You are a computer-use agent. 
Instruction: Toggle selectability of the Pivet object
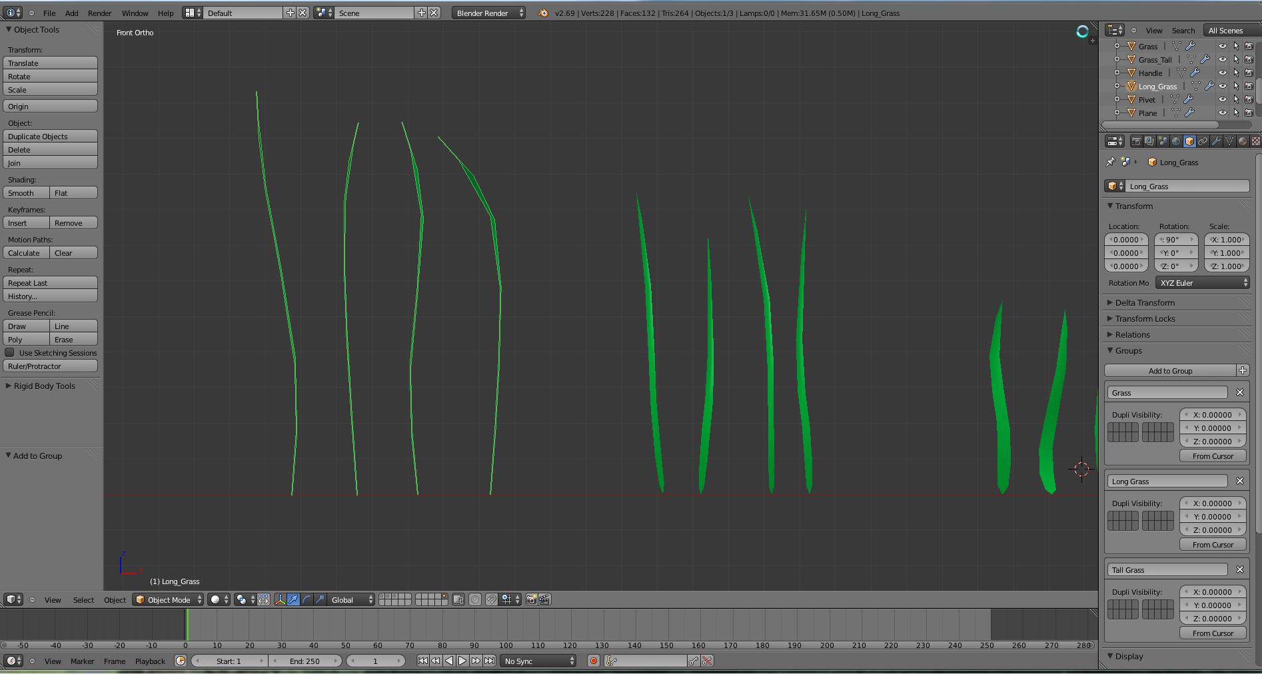pos(1236,99)
